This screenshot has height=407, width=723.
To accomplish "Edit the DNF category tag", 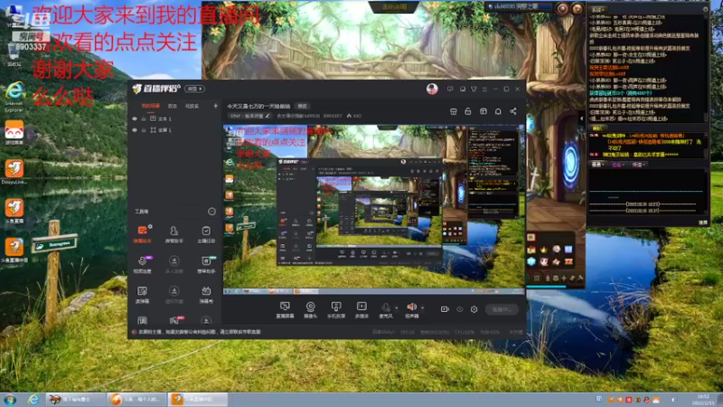I will pos(250,116).
